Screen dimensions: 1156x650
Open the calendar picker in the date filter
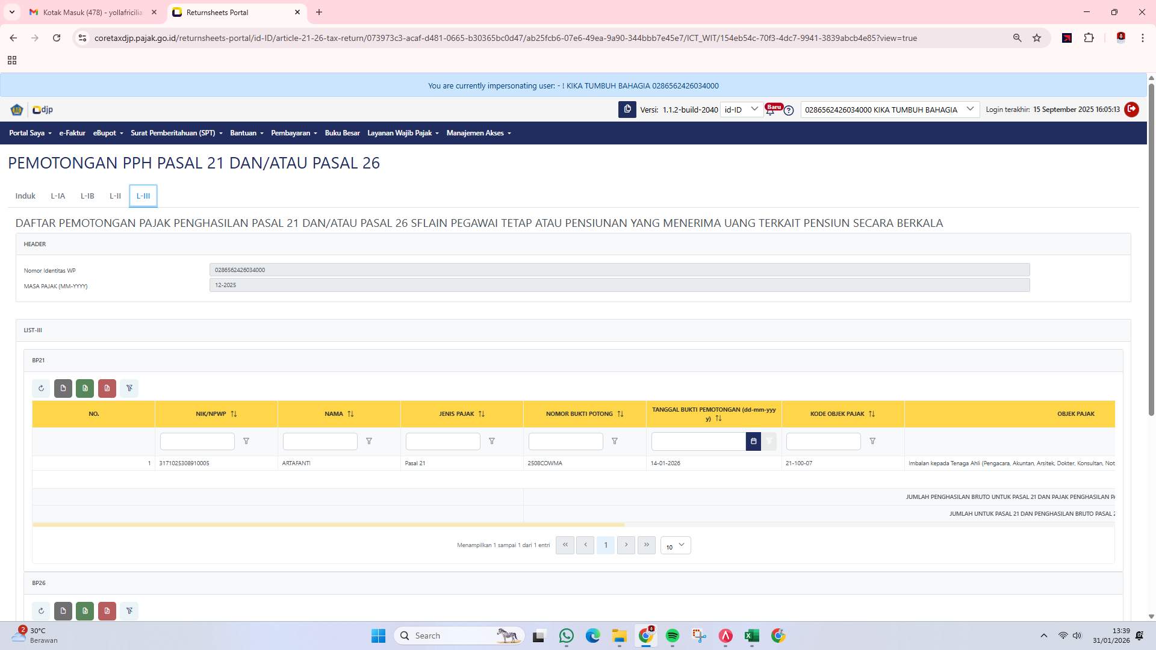[x=753, y=441]
